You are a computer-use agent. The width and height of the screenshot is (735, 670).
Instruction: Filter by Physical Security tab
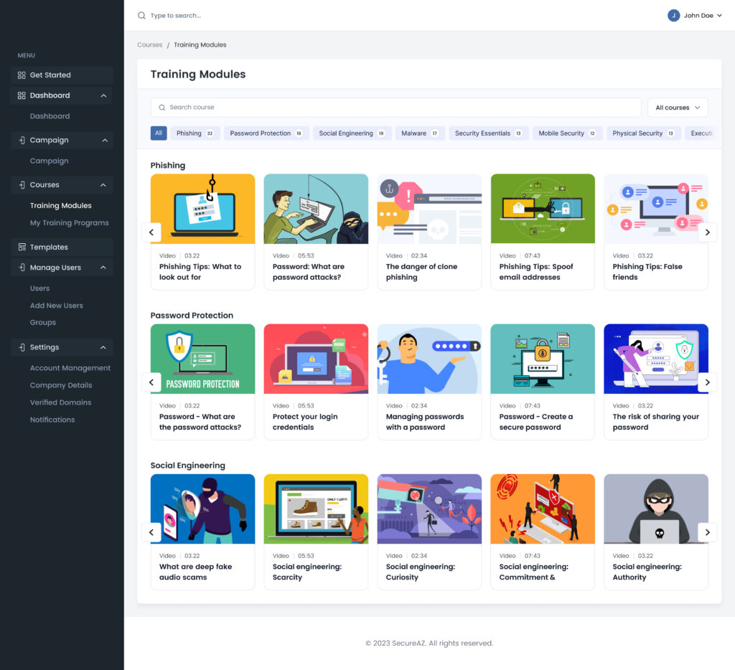click(643, 133)
